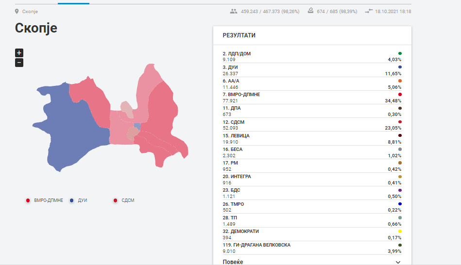
Task: Click the voters turnout people icon
Action: pos(234,11)
